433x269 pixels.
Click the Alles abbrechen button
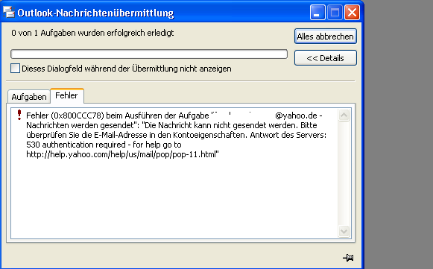coord(325,37)
